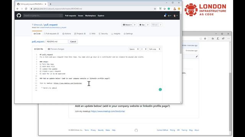Open the user avatar dropdown in the GitHub header
Screen dimensions: 245x137
pos(175,16)
